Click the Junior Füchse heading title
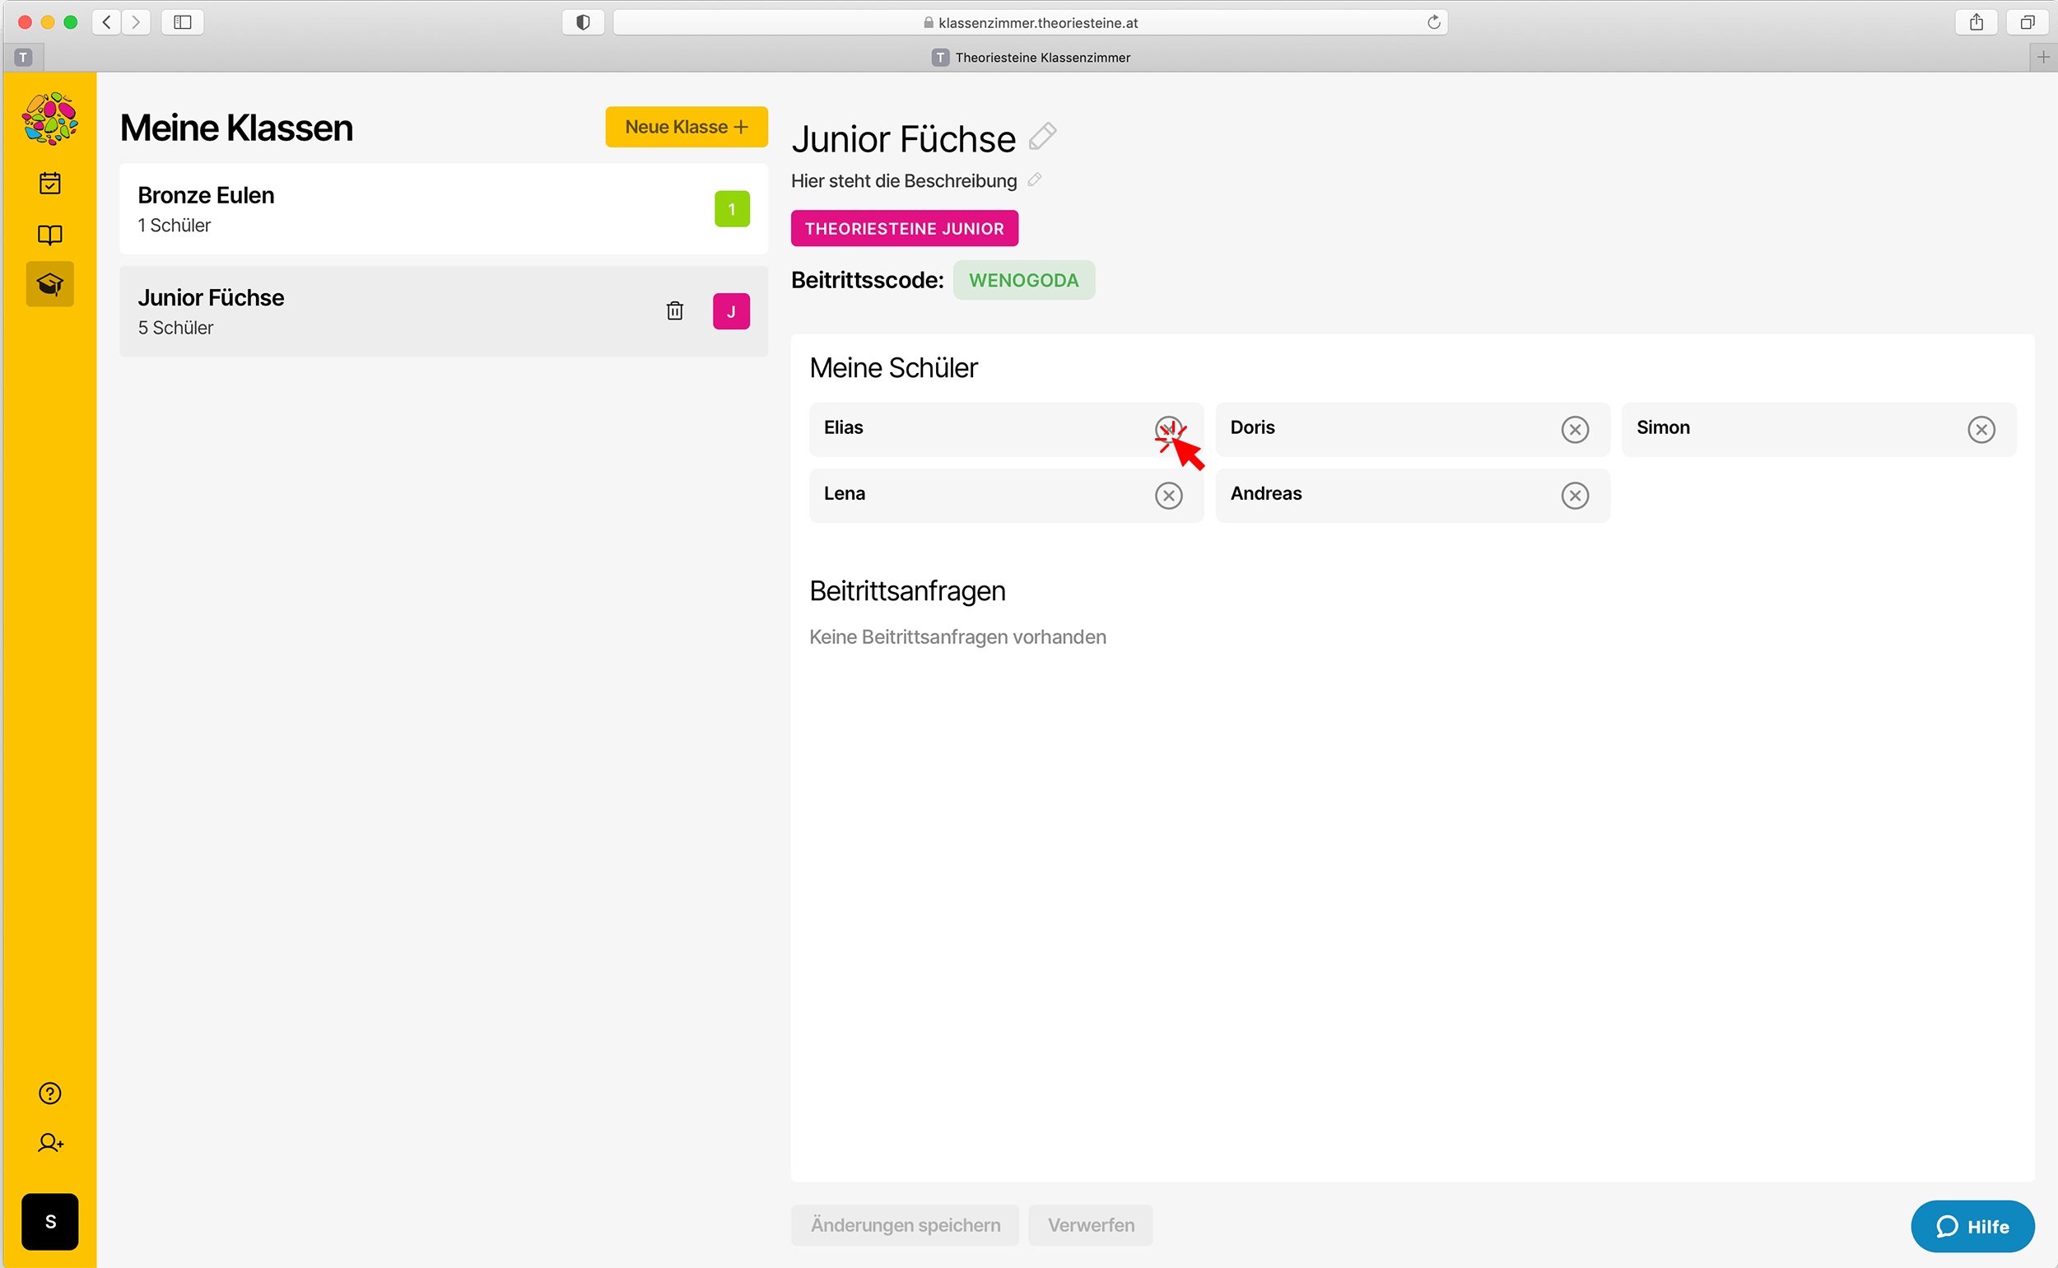This screenshot has height=1268, width=2058. [904, 138]
